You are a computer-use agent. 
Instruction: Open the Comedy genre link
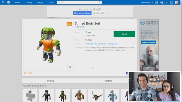pos(110,44)
